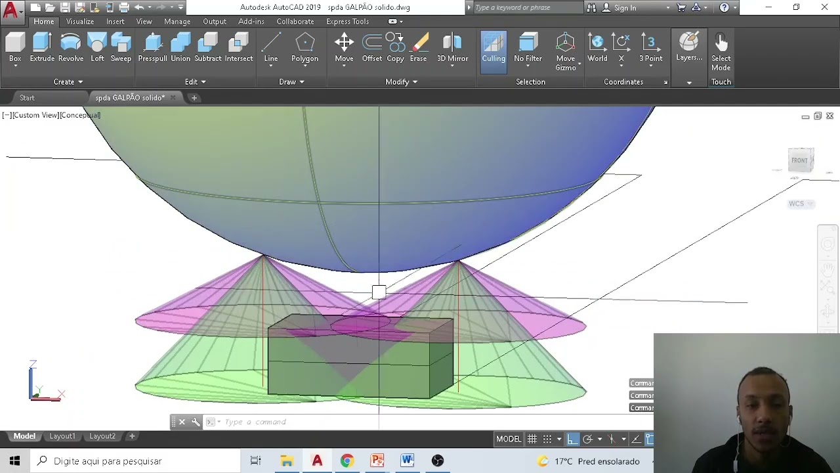Click the keyword search box

point(528,7)
